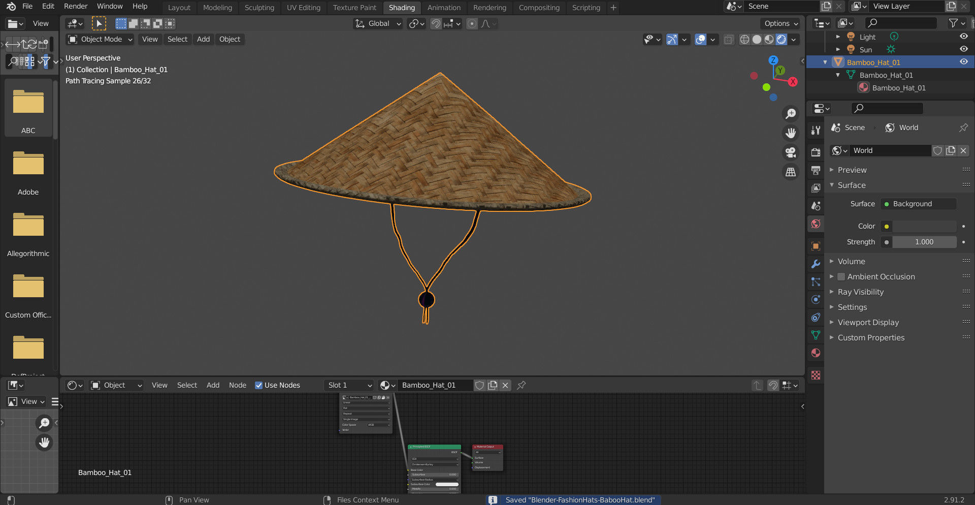Click the viewport pan hand icon
Image resolution: width=975 pixels, height=505 pixels.
click(x=791, y=133)
